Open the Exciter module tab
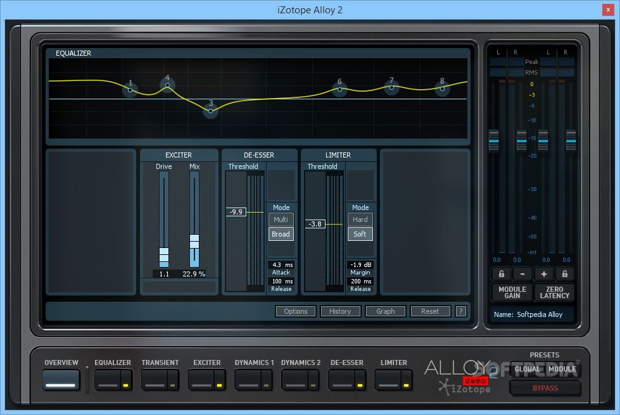 201,380
